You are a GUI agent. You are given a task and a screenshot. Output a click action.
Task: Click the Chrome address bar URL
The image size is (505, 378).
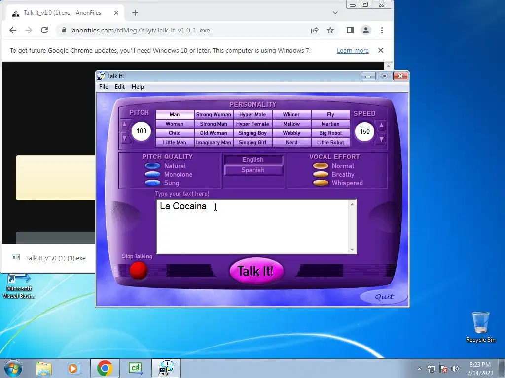(x=141, y=30)
